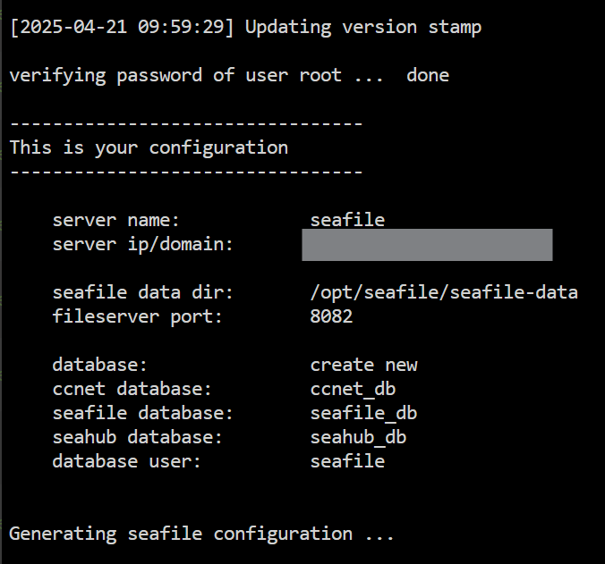Click 'This is your configuration' heading
The image size is (605, 564).
point(149,148)
